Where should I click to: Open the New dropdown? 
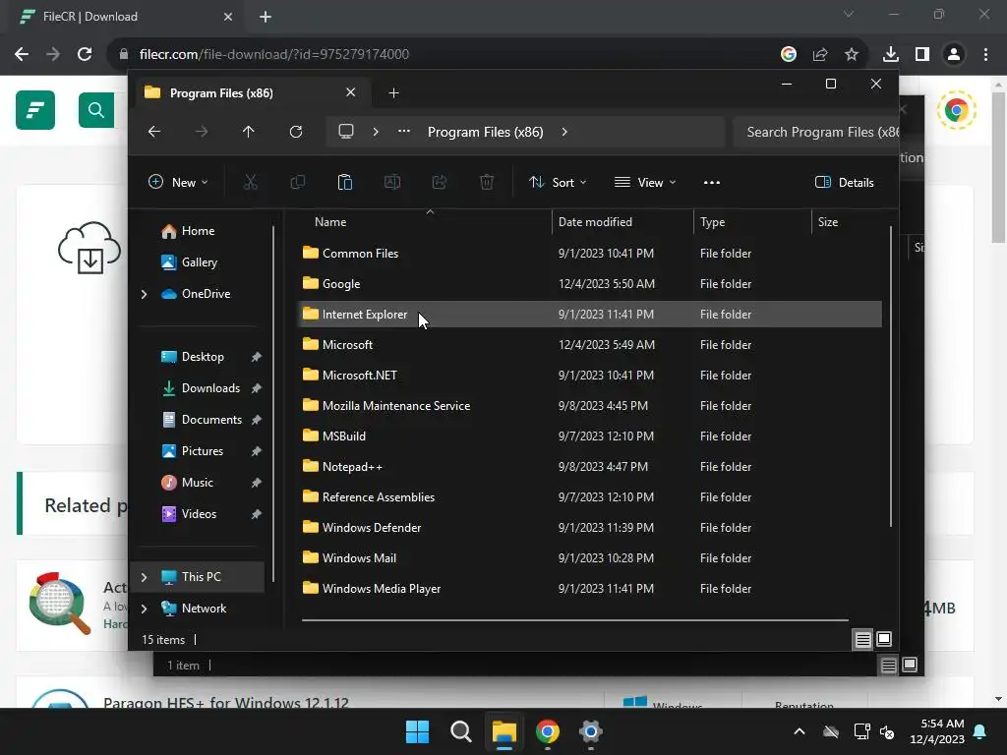coord(178,182)
